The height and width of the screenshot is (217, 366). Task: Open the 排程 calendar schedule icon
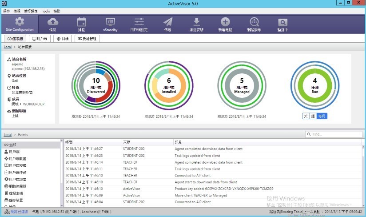pos(81,22)
